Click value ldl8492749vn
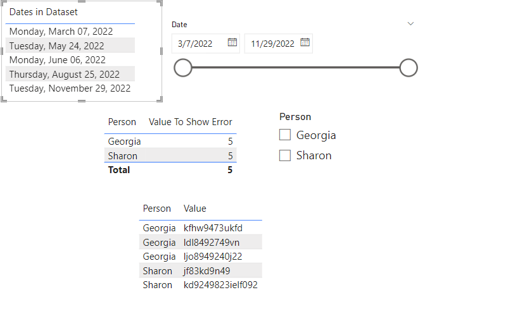Screen dimensions: 508x309 [212, 242]
